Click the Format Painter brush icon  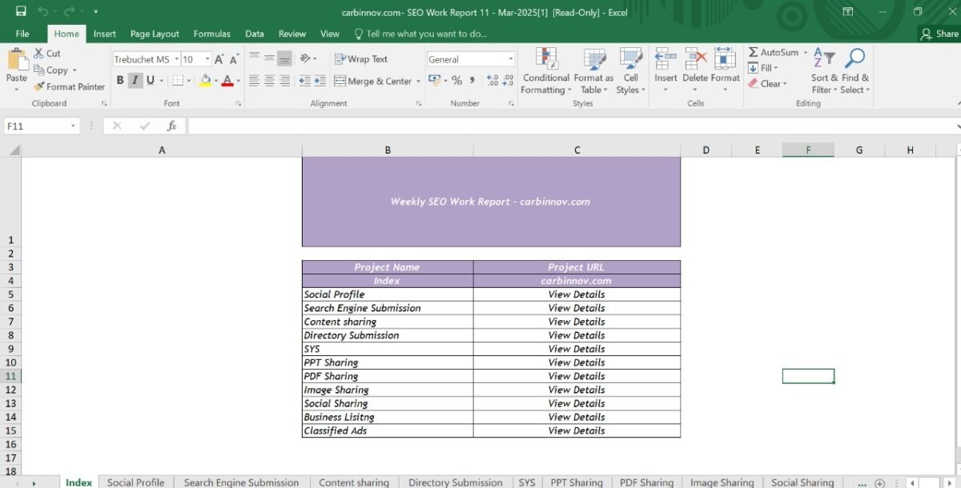39,86
